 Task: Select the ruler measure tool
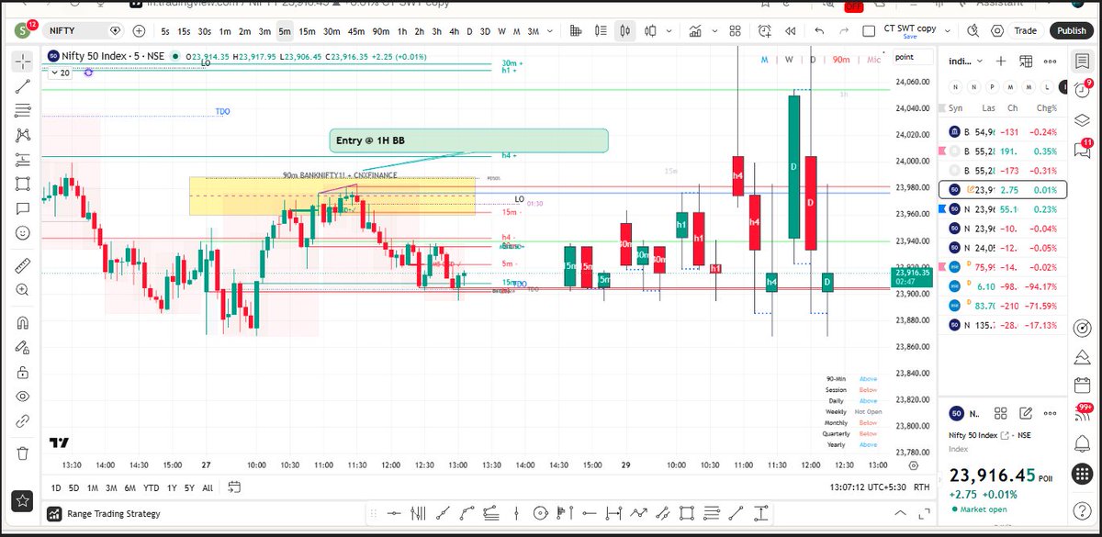(x=23, y=266)
